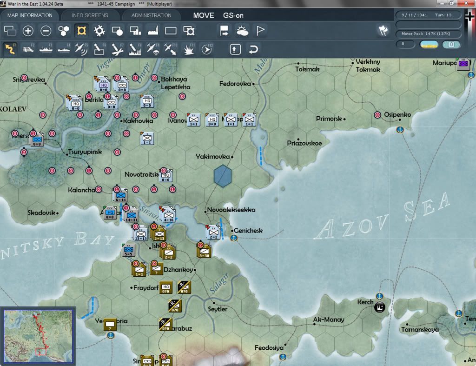Image resolution: width=476 pixels, height=366 pixels.
Task: Toggle the gear overlay icon
Action: 99,31
